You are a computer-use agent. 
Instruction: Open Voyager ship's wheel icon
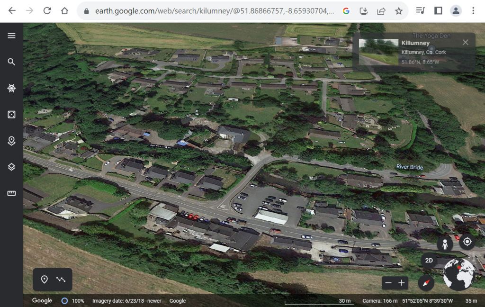click(11, 88)
